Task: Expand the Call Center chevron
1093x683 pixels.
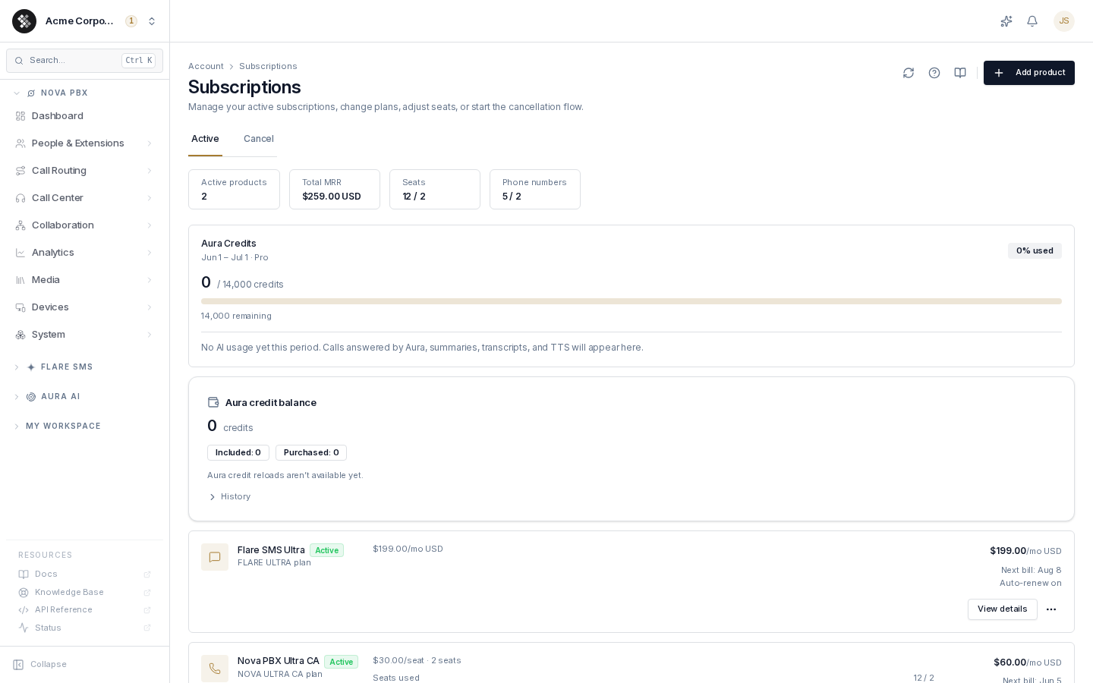Action: [x=150, y=198]
